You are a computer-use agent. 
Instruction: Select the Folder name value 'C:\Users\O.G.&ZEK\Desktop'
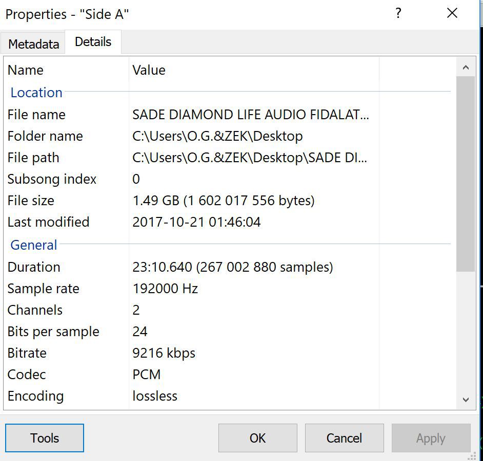coord(217,136)
